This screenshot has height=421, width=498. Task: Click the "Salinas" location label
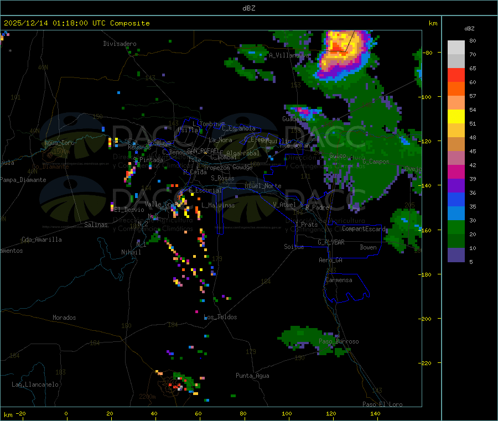click(96, 225)
